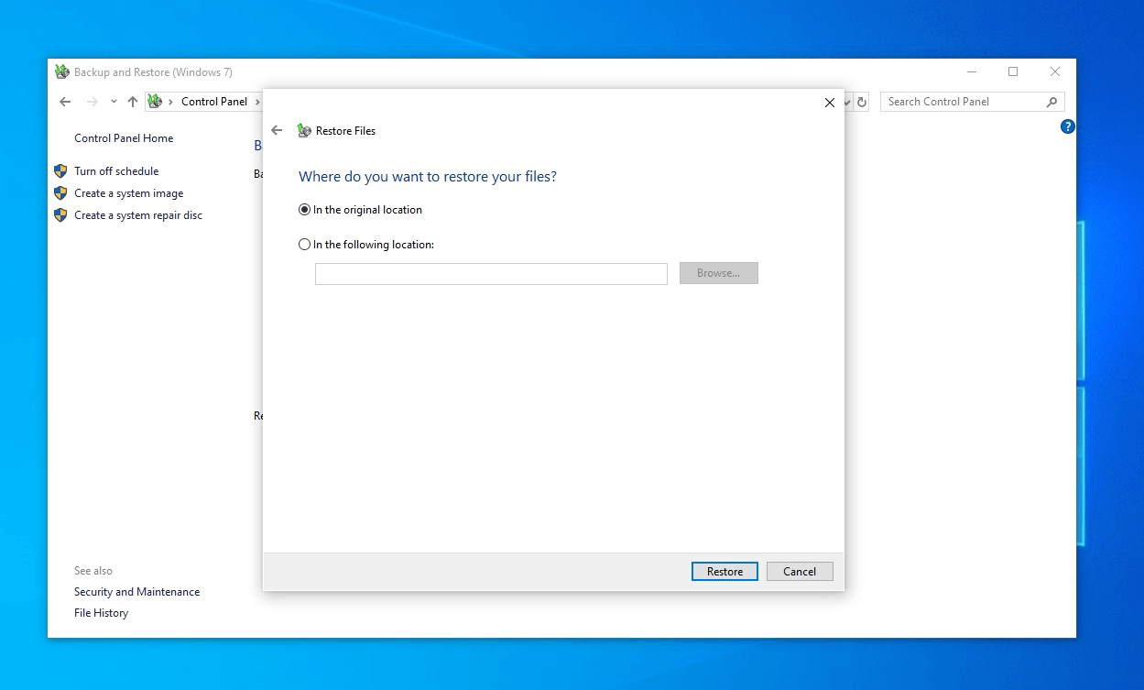Open Security and Maintenance link

click(136, 592)
